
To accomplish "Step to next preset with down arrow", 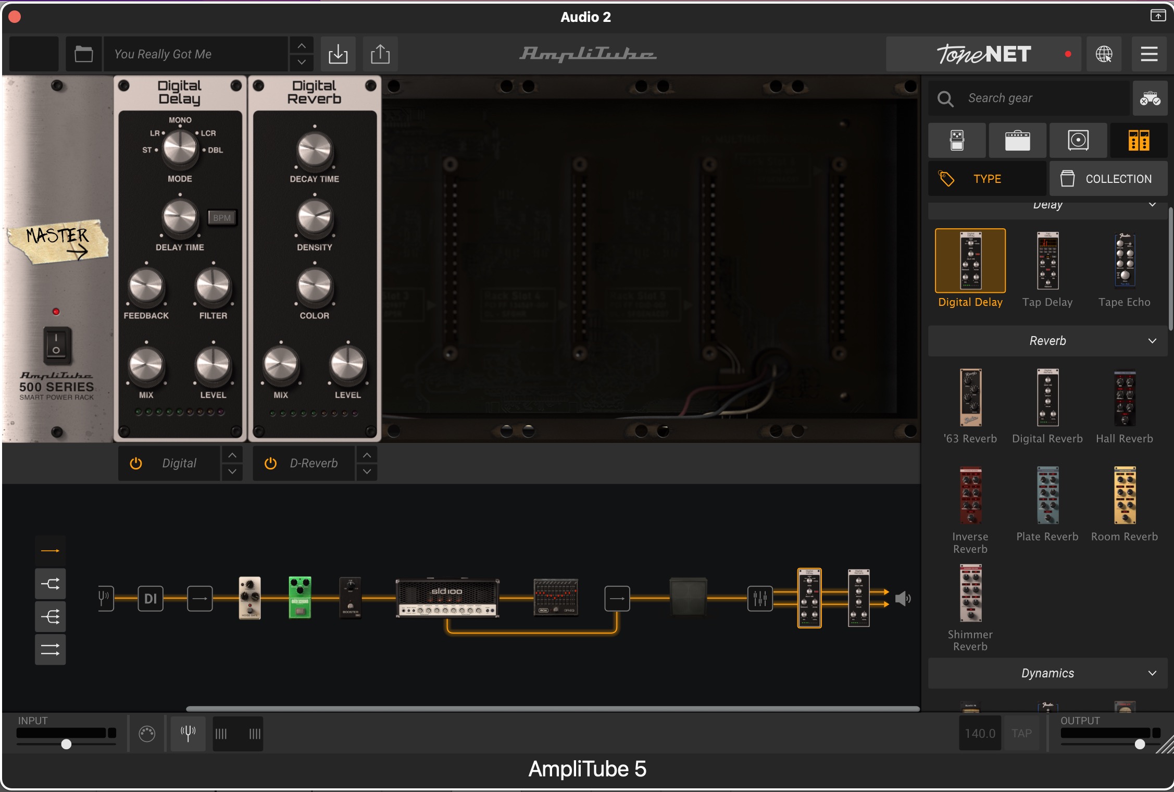I will coord(302,62).
